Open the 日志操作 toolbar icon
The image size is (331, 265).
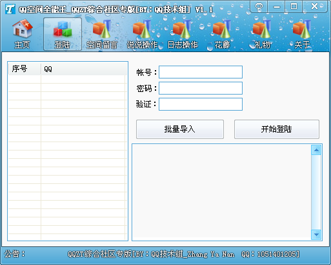click(182, 34)
